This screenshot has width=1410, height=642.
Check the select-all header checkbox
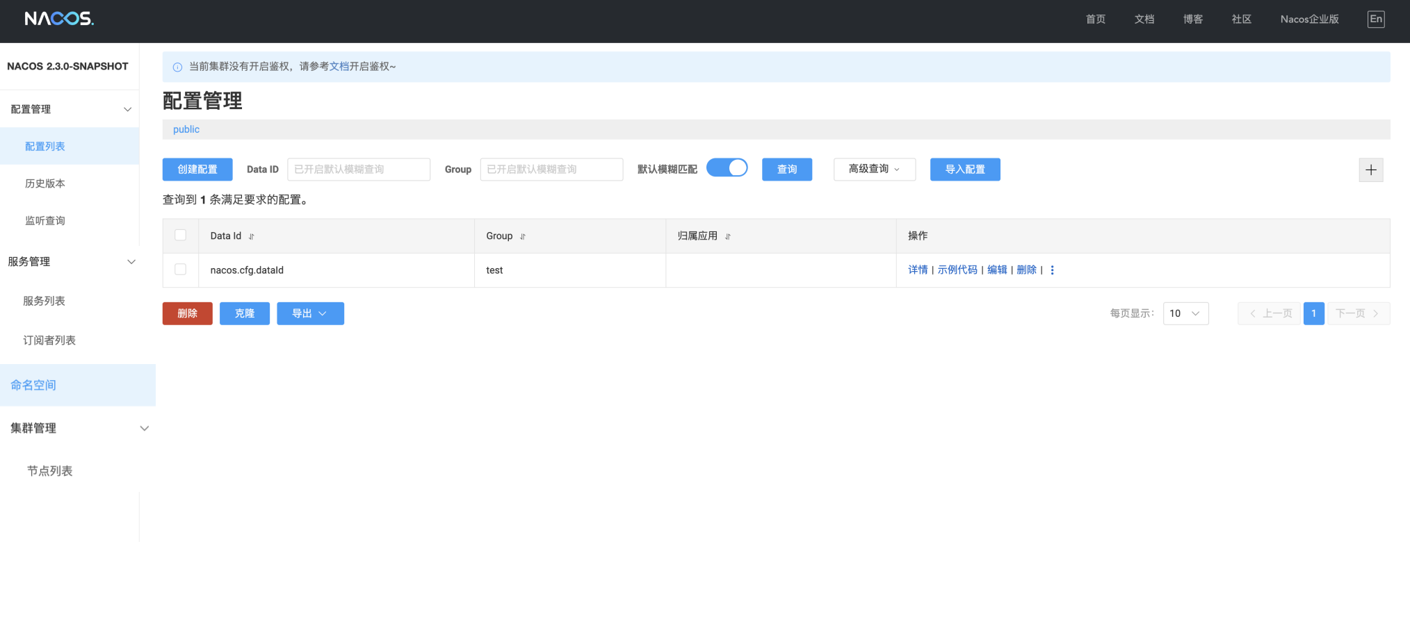click(x=181, y=235)
